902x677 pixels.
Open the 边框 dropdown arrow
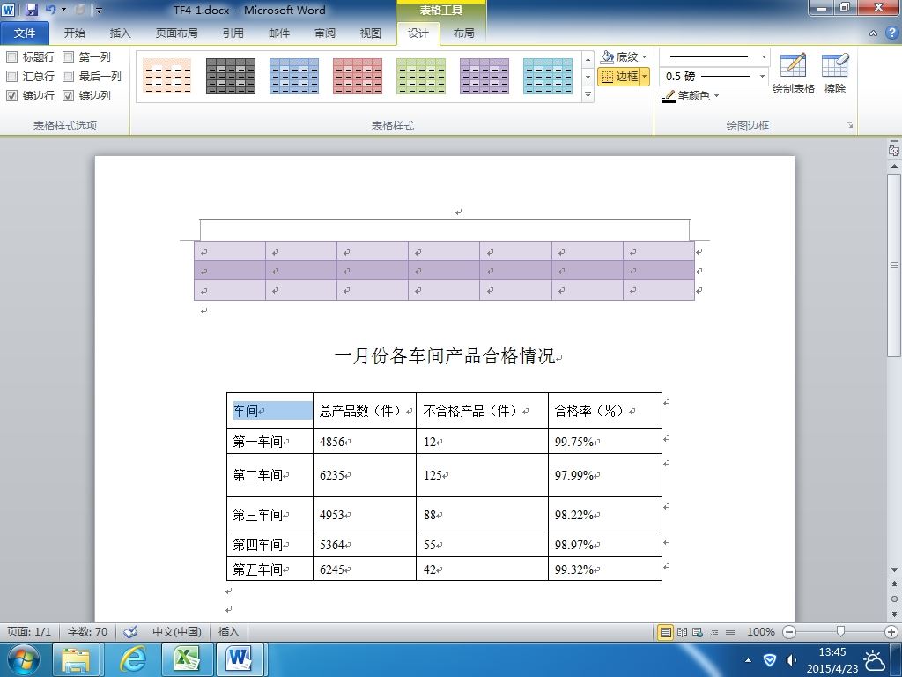click(x=644, y=77)
